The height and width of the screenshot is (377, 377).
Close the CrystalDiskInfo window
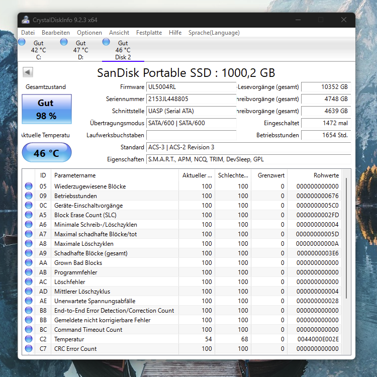(x=344, y=20)
